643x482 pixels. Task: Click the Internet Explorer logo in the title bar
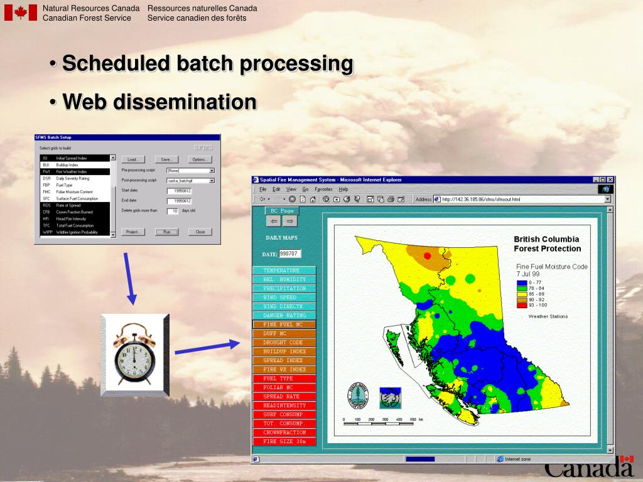(256, 179)
